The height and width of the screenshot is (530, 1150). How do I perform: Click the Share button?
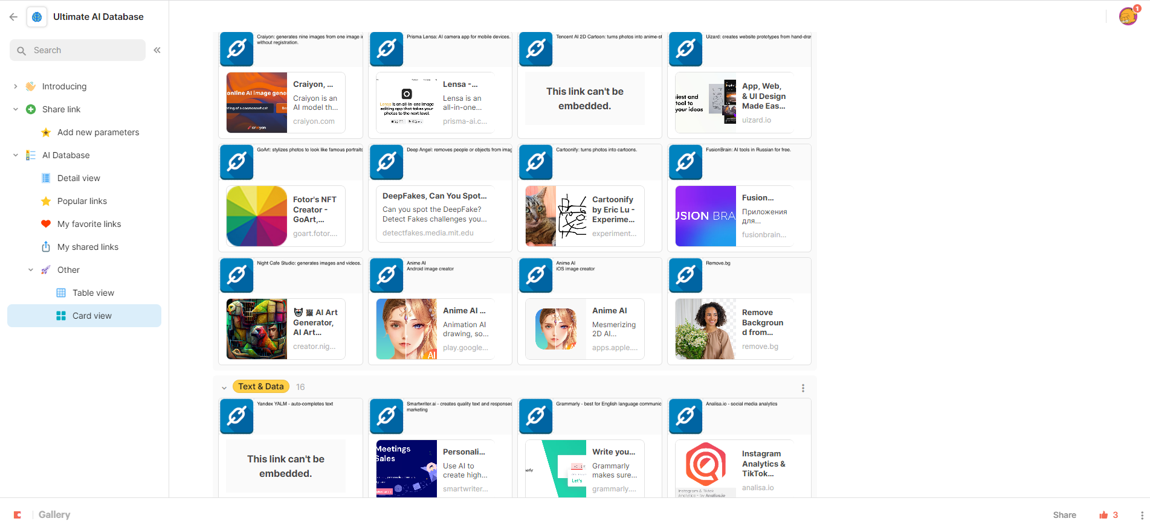1064,515
